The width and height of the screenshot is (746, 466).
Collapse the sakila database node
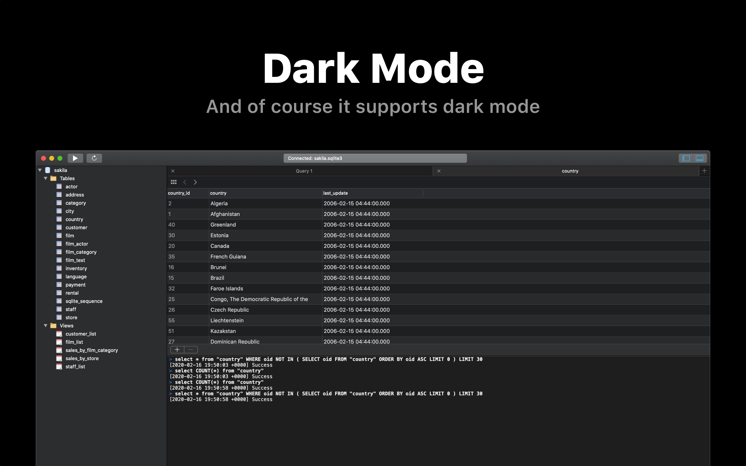pyautogui.click(x=40, y=170)
